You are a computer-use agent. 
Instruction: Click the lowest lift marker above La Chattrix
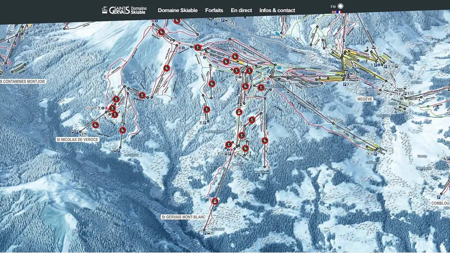[x=122, y=130]
